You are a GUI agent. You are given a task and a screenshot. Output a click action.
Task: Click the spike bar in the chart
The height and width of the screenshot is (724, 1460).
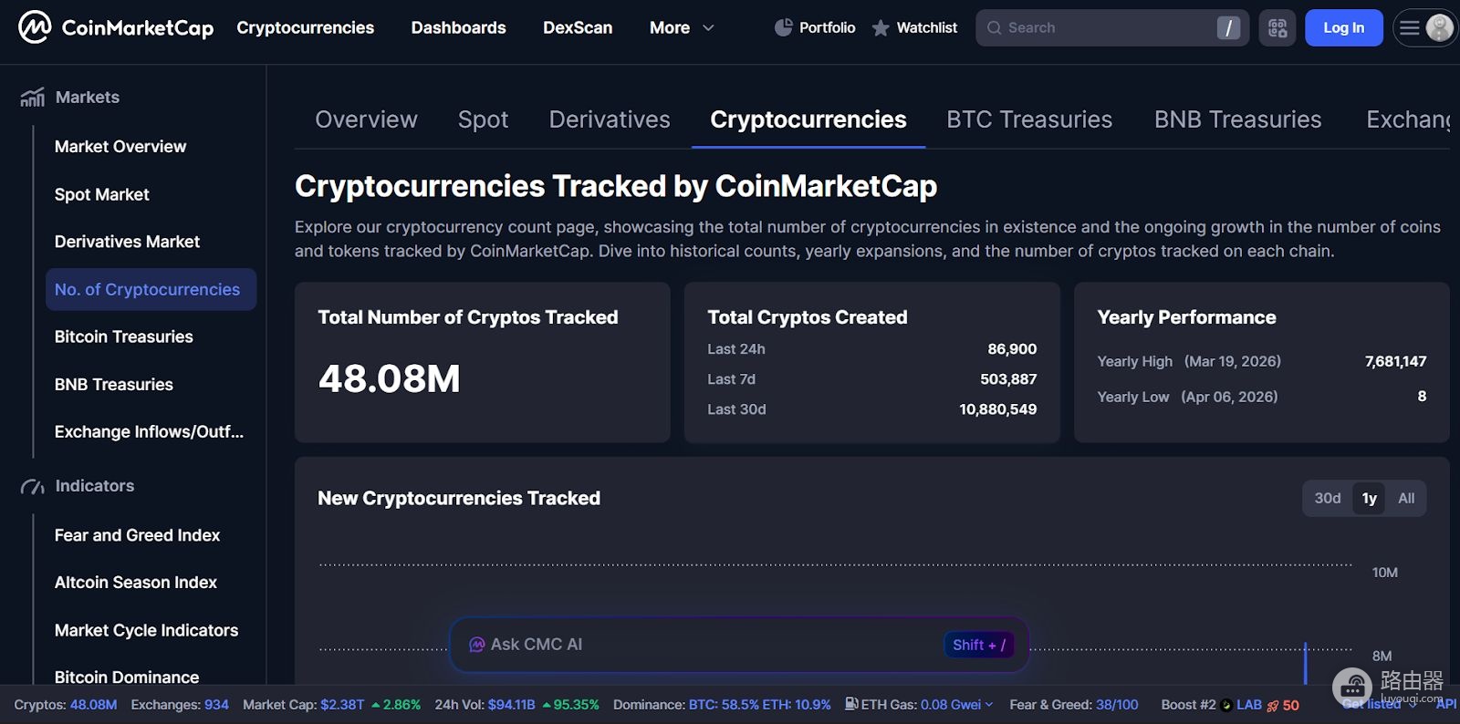(1306, 663)
